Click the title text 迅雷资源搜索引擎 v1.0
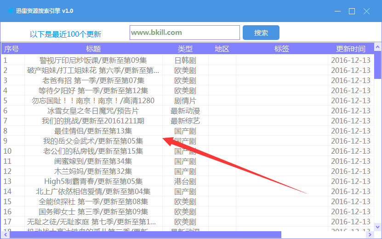Viewport: 382px width, 239px height. point(45,11)
